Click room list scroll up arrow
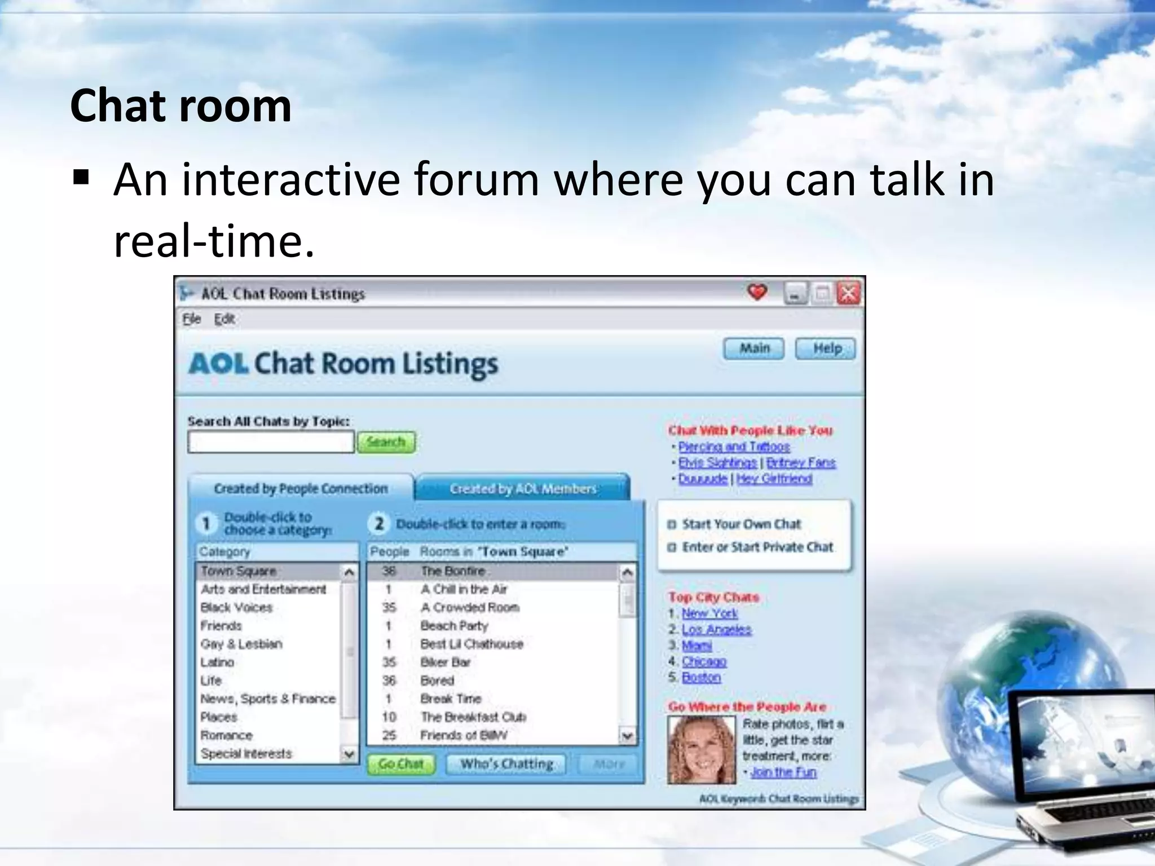Image resolution: width=1155 pixels, height=866 pixels. click(627, 572)
